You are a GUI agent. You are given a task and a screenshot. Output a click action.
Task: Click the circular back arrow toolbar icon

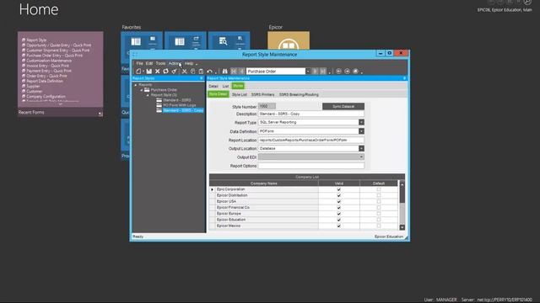pyautogui.click(x=339, y=71)
